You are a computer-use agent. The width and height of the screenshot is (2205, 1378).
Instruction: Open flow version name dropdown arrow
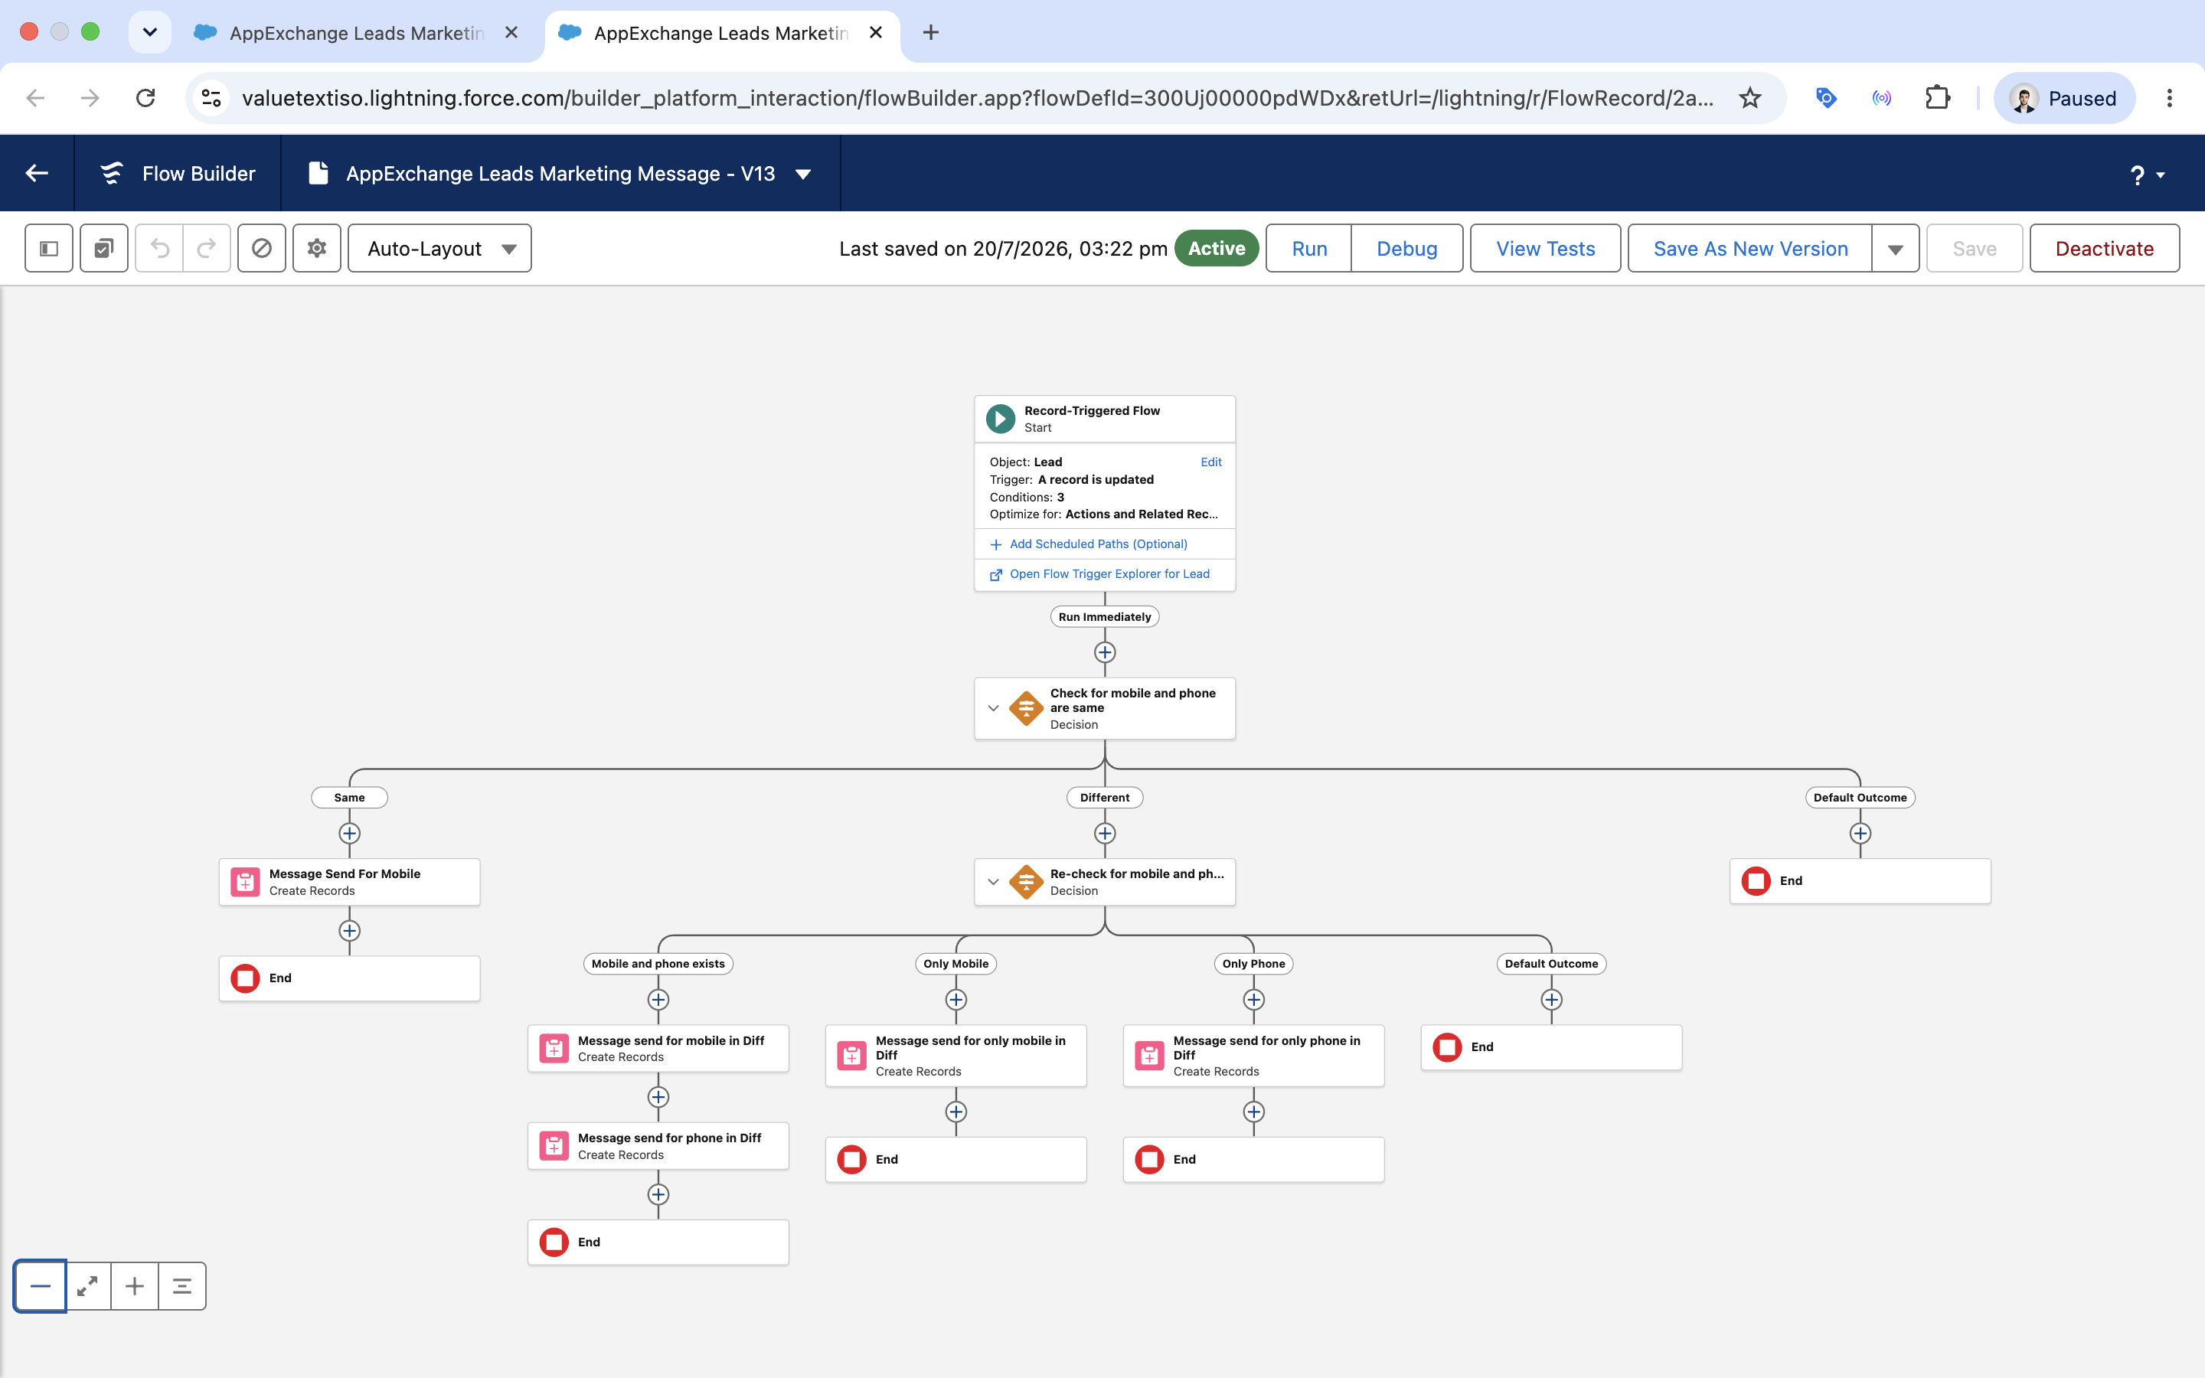point(802,174)
